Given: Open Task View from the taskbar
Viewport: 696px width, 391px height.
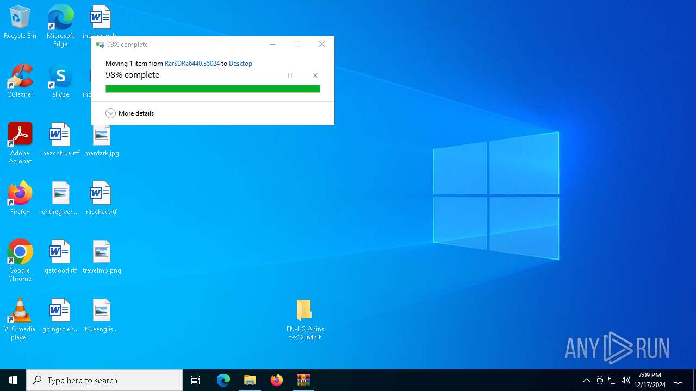Looking at the screenshot, I should [x=196, y=380].
